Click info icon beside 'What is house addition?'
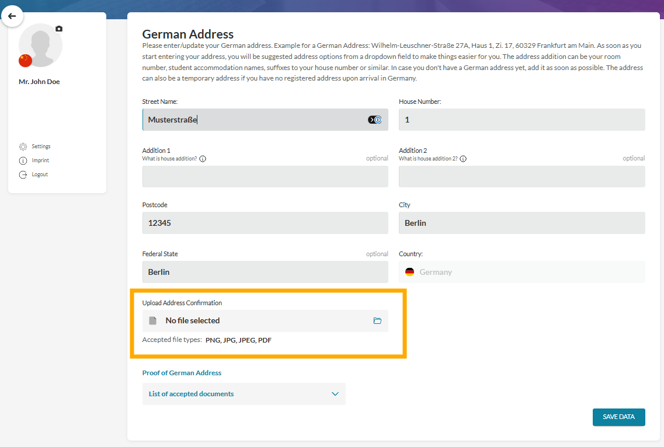The width and height of the screenshot is (664, 447). point(203,159)
